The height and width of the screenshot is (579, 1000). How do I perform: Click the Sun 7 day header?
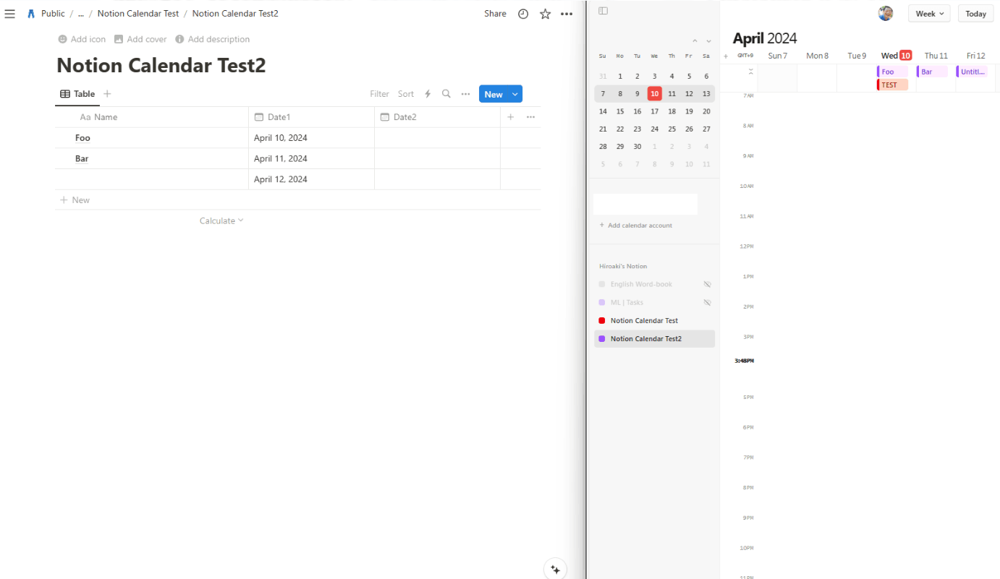click(777, 56)
